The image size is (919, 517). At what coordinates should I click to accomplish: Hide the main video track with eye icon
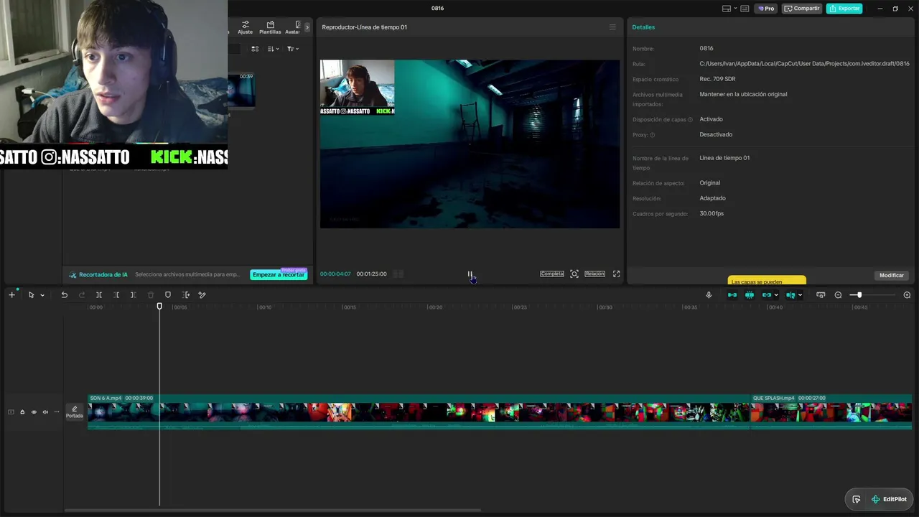pos(34,412)
